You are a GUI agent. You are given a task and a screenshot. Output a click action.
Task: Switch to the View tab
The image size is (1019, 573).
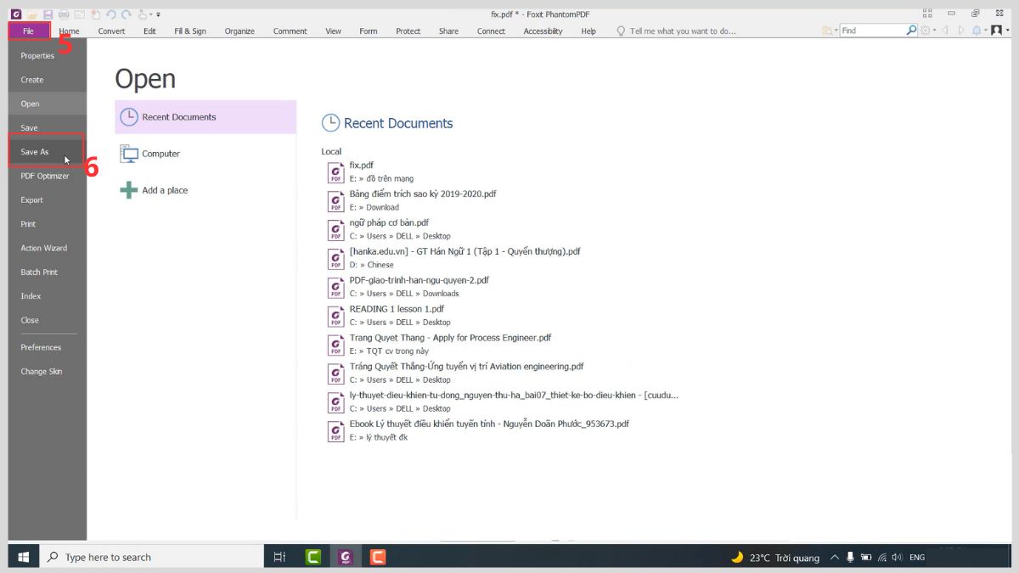(334, 31)
